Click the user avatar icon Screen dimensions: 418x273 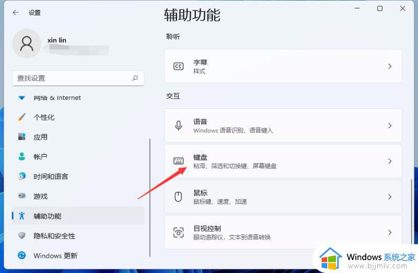click(27, 43)
